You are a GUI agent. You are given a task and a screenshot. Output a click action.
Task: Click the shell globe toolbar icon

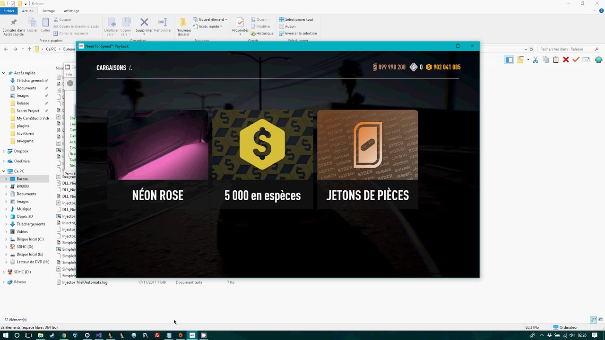click(598, 59)
